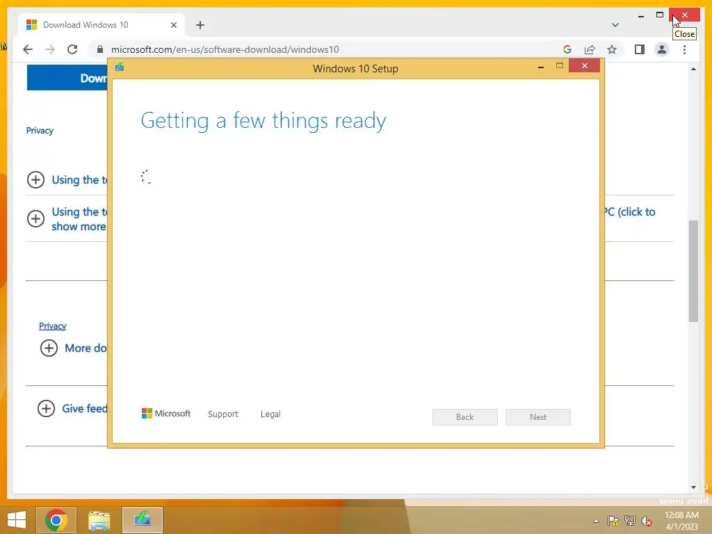Image resolution: width=712 pixels, height=534 pixels.
Task: Click the network tray icon
Action: point(629,521)
